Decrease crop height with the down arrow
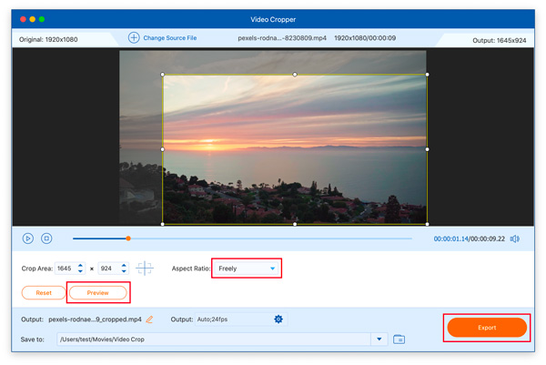This screenshot has width=546, height=365. tap(124, 271)
